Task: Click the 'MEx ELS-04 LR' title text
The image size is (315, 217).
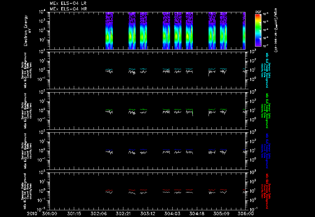Action: tap(68, 3)
